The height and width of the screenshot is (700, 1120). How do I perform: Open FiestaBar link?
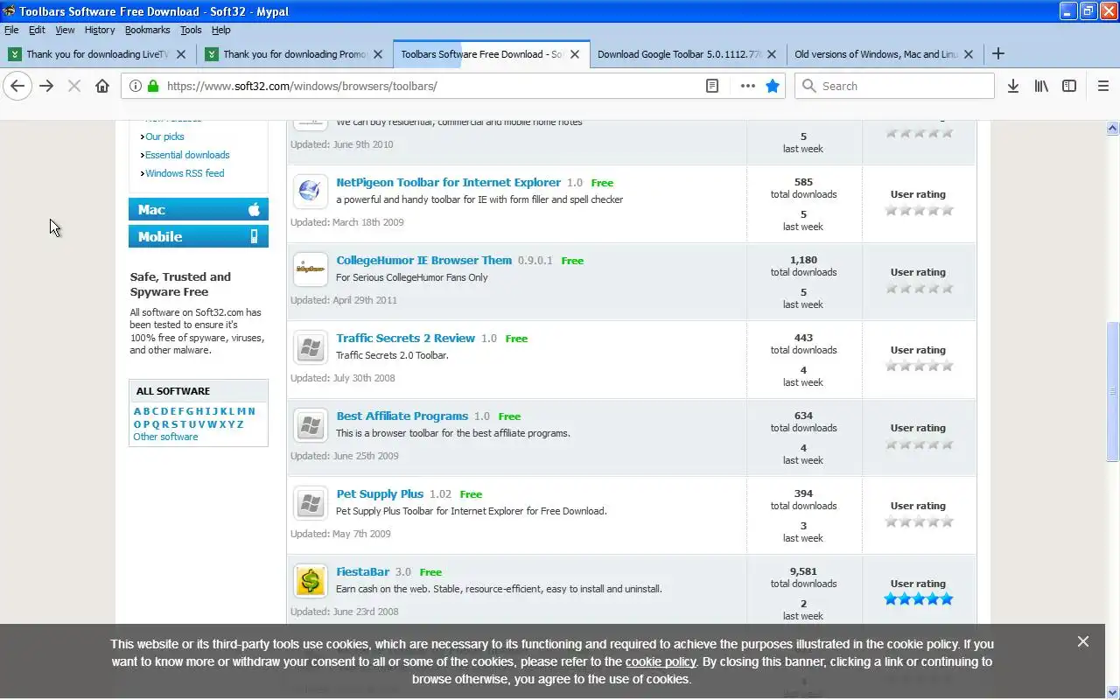click(x=362, y=571)
